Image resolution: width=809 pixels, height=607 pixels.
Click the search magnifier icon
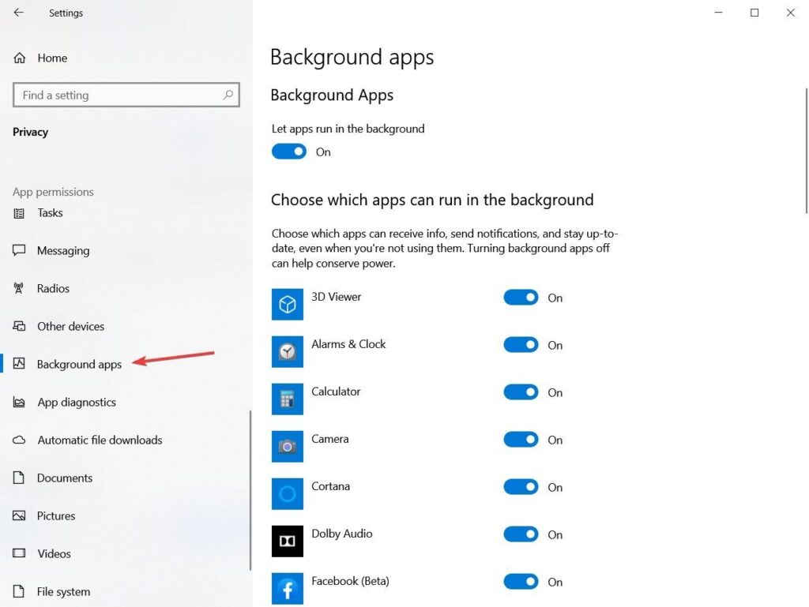click(x=228, y=95)
